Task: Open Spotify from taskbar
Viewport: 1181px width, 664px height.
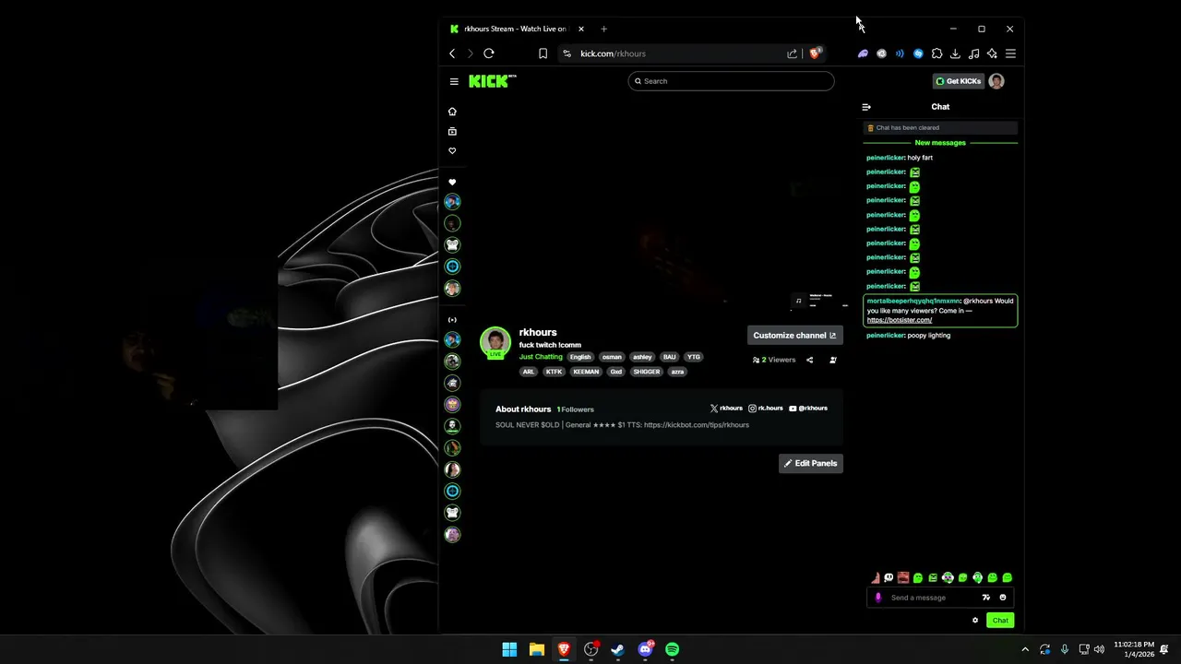Action: tap(673, 649)
